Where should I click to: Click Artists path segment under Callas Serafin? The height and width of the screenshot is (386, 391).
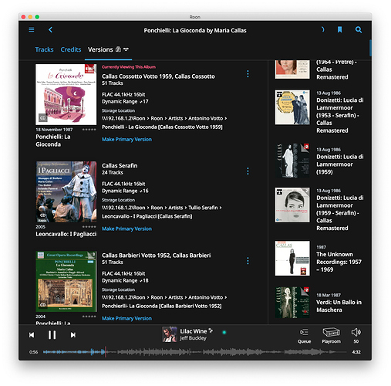(176, 208)
